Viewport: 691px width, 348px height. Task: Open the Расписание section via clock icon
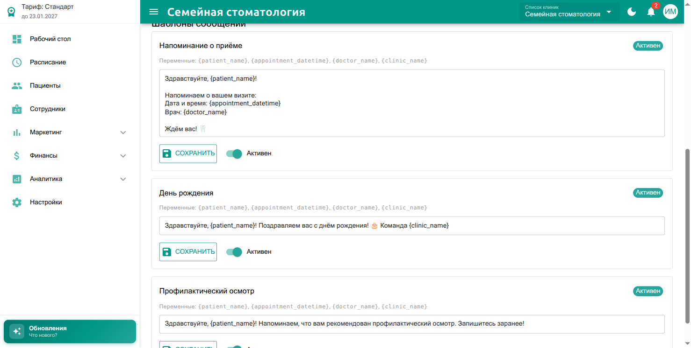17,62
